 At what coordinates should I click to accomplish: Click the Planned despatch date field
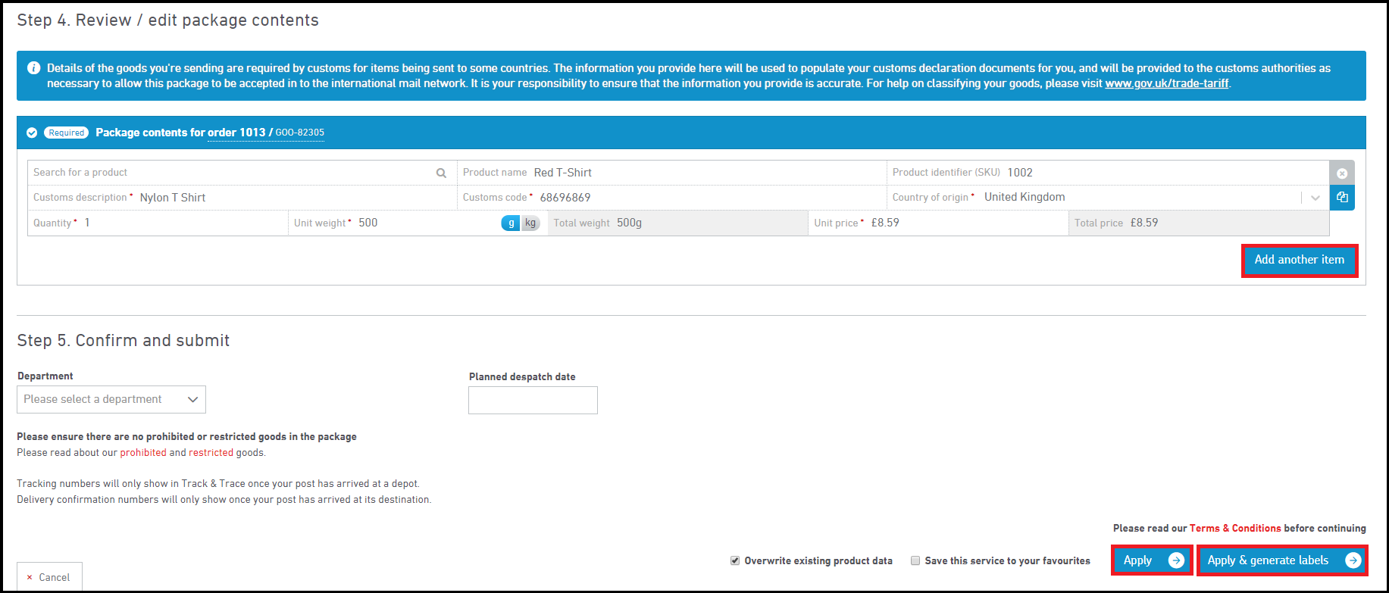tap(533, 401)
